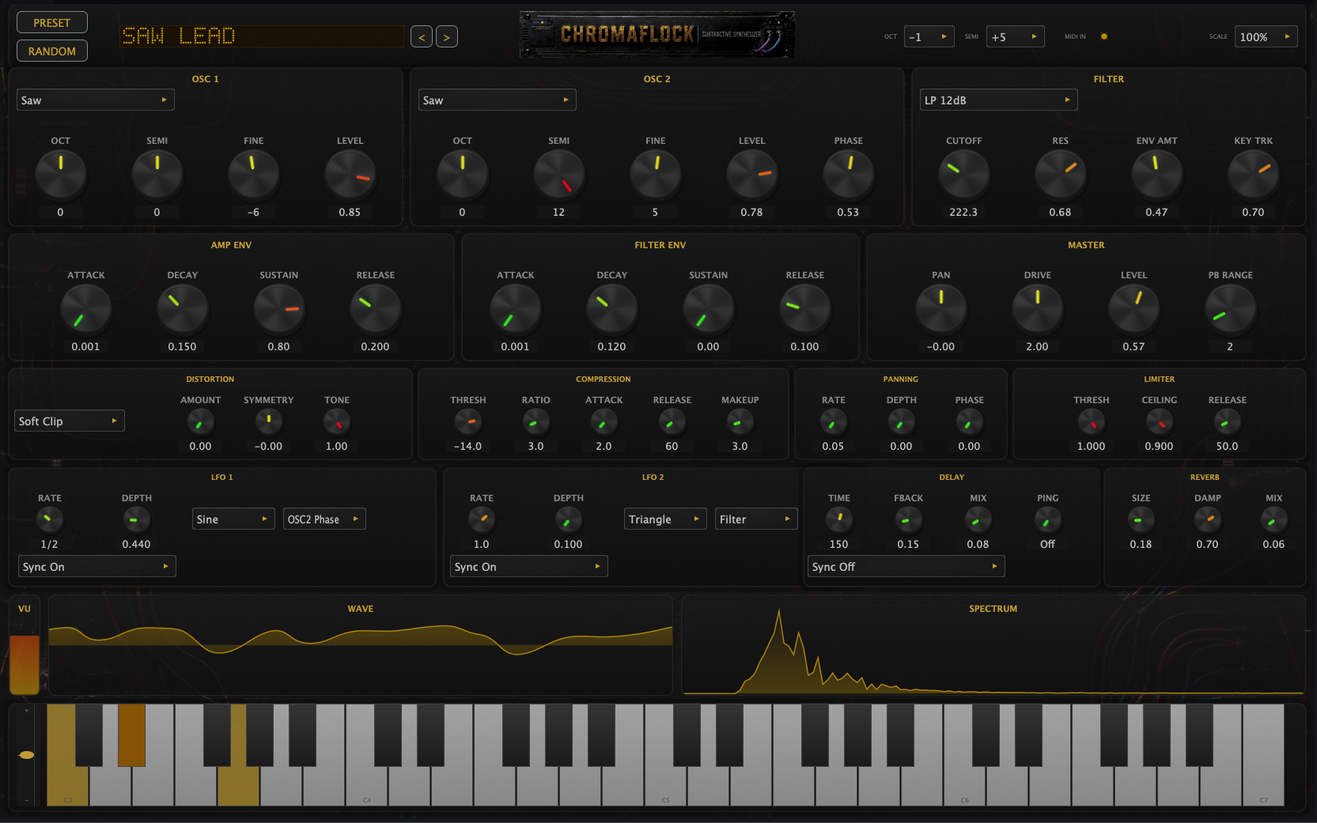This screenshot has height=823, width=1317.
Task: Open the SCALE 100% dropdown
Action: (1266, 36)
